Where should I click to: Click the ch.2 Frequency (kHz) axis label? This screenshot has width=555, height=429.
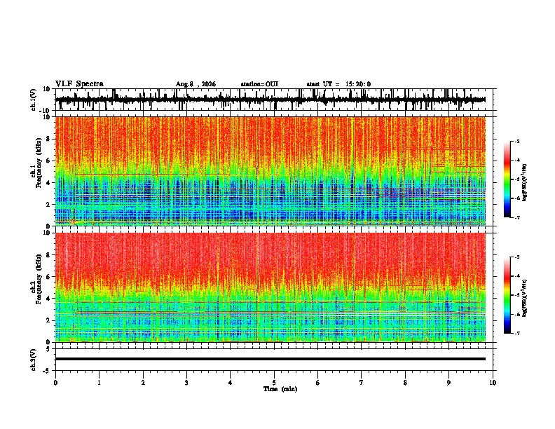click(39, 279)
